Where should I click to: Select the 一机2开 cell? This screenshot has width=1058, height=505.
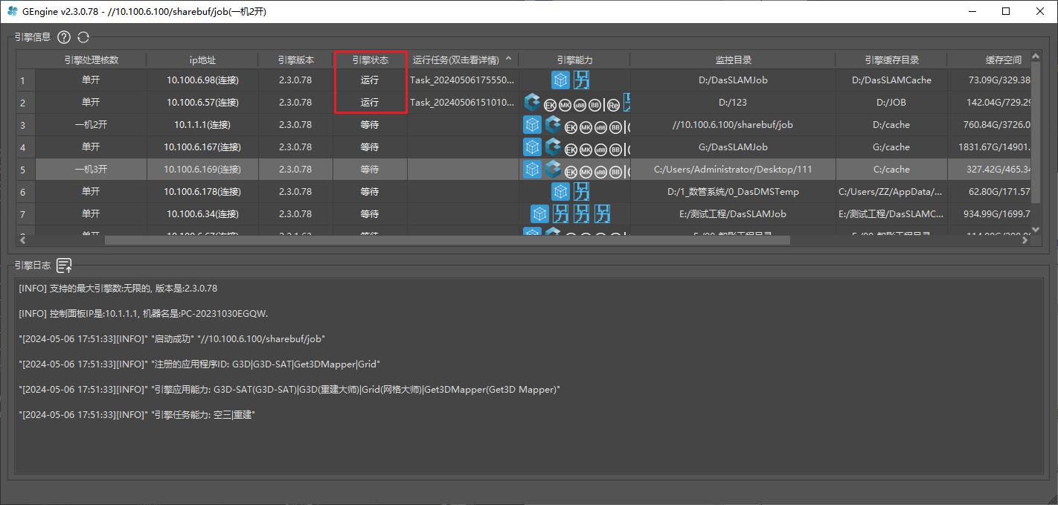coord(91,124)
